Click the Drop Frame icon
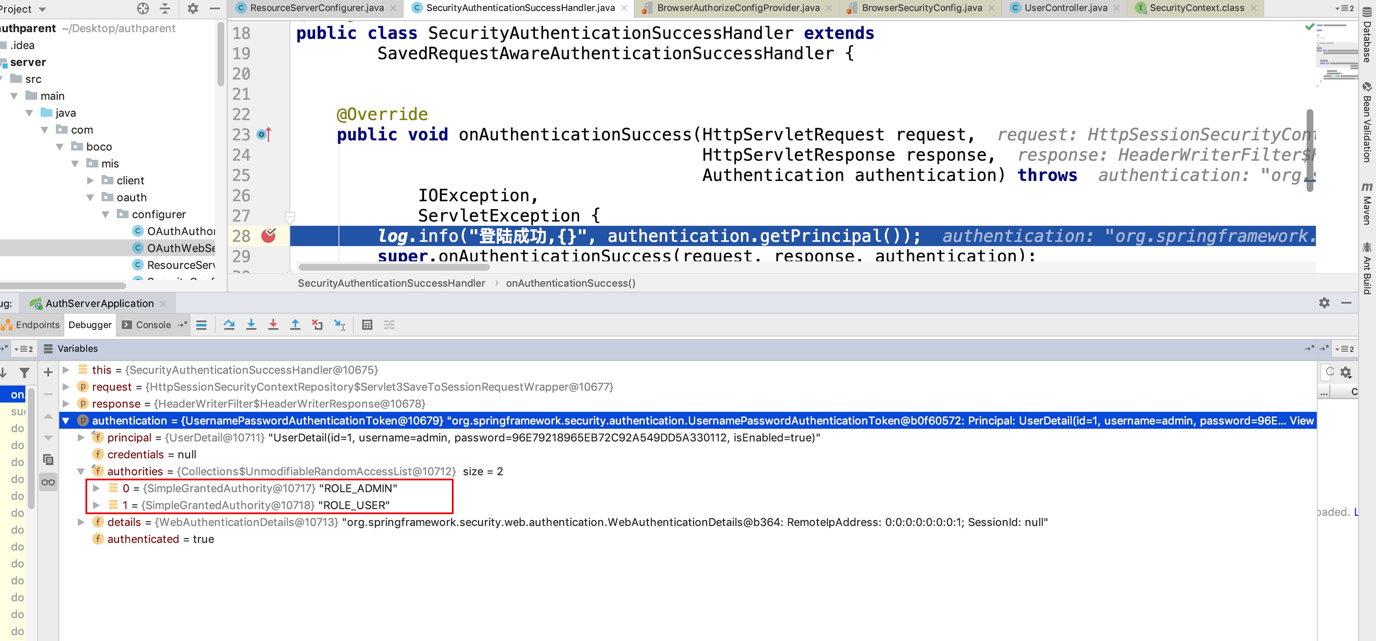The image size is (1376, 641). click(x=317, y=324)
